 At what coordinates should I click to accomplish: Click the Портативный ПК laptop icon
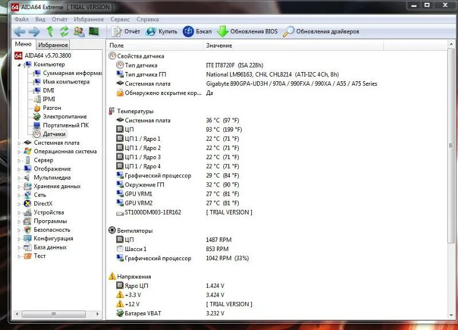tap(37, 125)
